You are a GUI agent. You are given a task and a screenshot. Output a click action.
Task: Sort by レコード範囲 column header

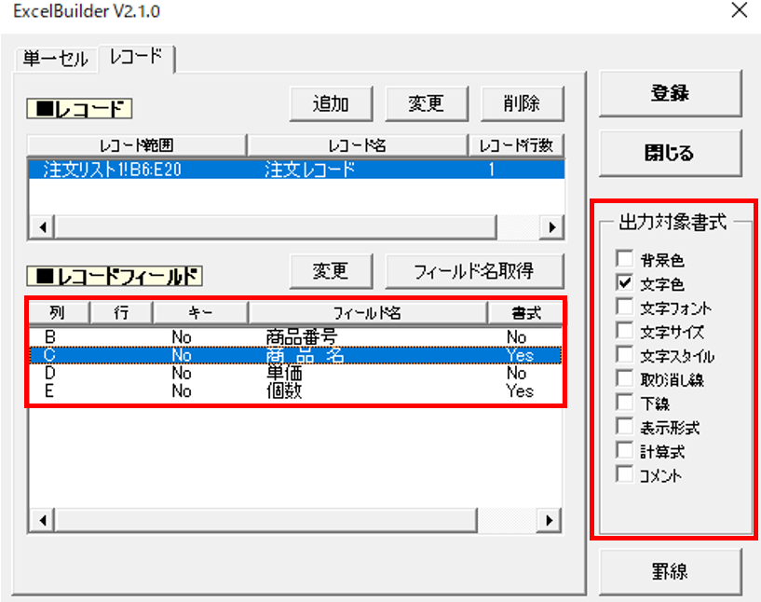(137, 145)
